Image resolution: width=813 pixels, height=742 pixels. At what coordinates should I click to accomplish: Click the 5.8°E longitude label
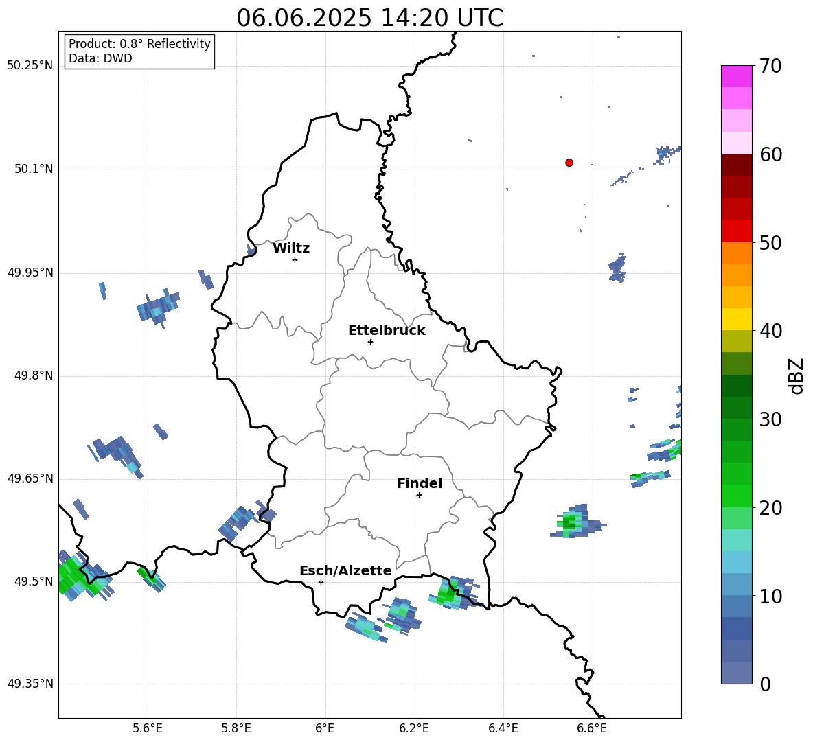pyautogui.click(x=236, y=728)
